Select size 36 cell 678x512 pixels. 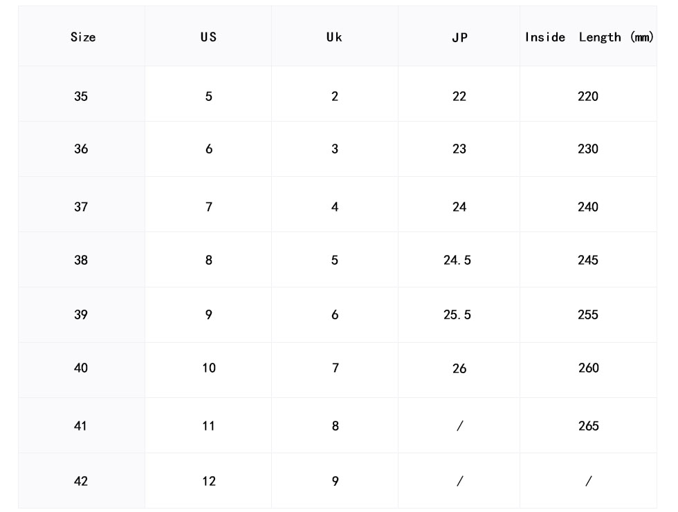pos(81,149)
